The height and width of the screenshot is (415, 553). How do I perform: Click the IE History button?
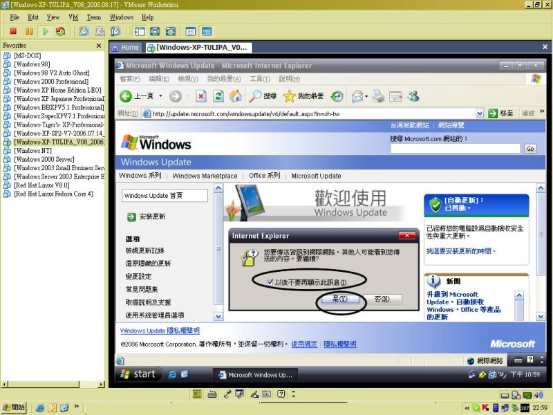[337, 96]
